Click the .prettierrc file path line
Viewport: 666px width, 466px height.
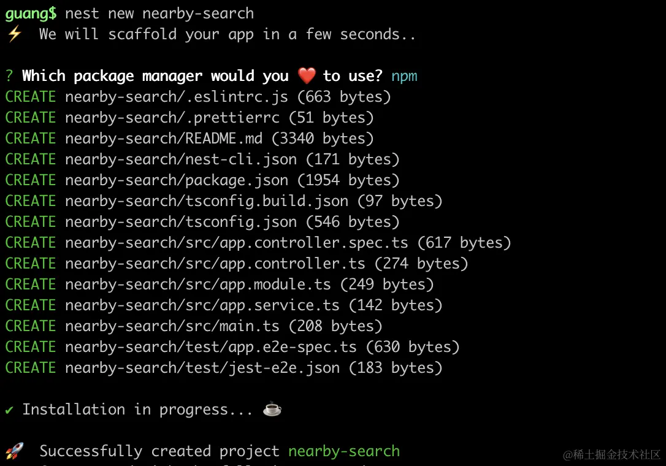172,118
